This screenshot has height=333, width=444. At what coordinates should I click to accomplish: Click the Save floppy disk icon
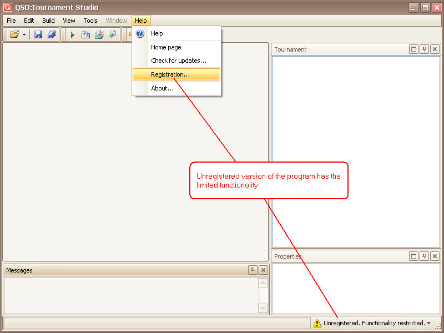38,34
